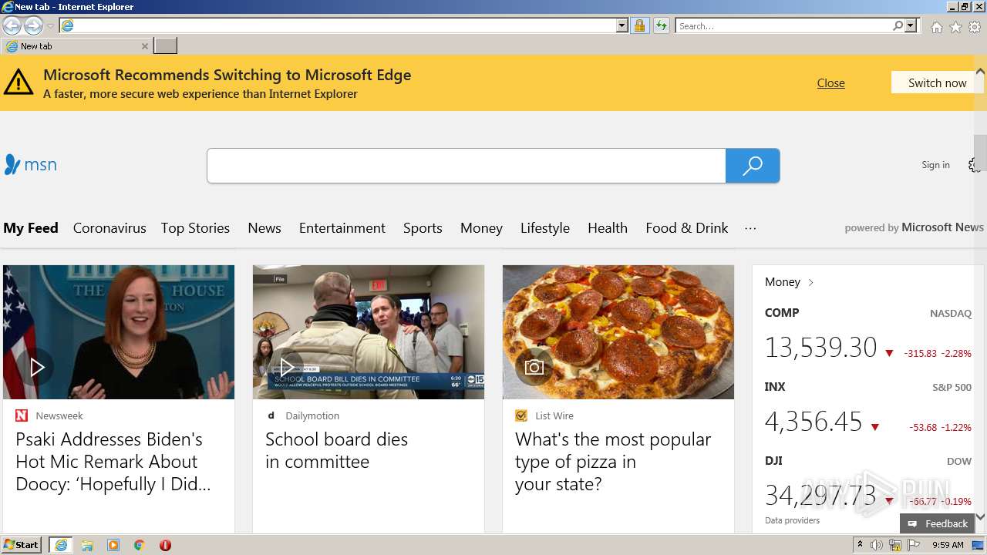Viewport: 987px width, 555px height.
Task: Click the volume speaker tray icon
Action: (877, 545)
